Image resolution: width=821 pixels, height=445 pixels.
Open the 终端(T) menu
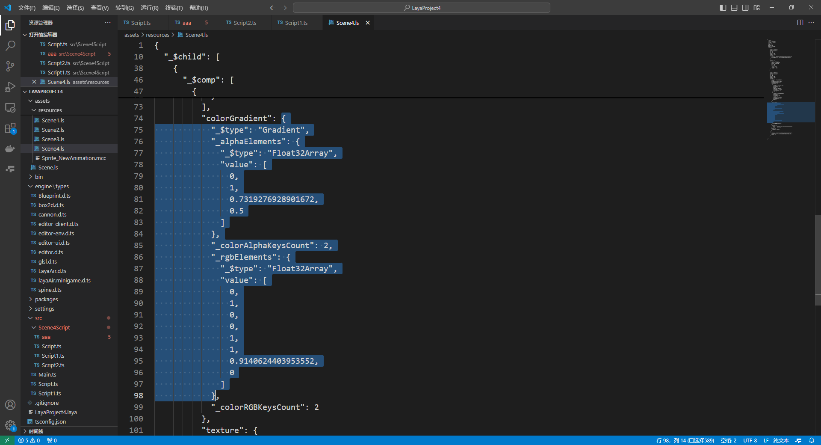(x=174, y=8)
